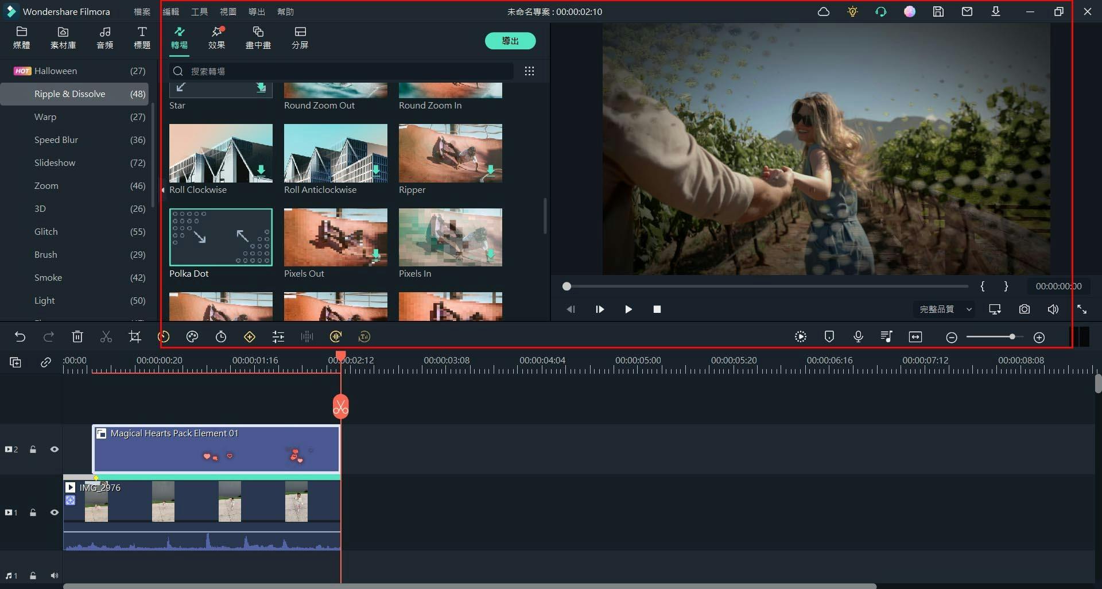Open the 工具 menu
The width and height of the screenshot is (1102, 589).
pyautogui.click(x=199, y=11)
